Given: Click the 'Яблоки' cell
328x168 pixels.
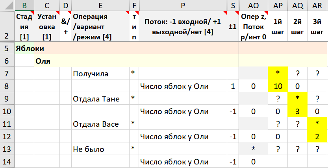Looking at the screenshot, I should point(30,49).
